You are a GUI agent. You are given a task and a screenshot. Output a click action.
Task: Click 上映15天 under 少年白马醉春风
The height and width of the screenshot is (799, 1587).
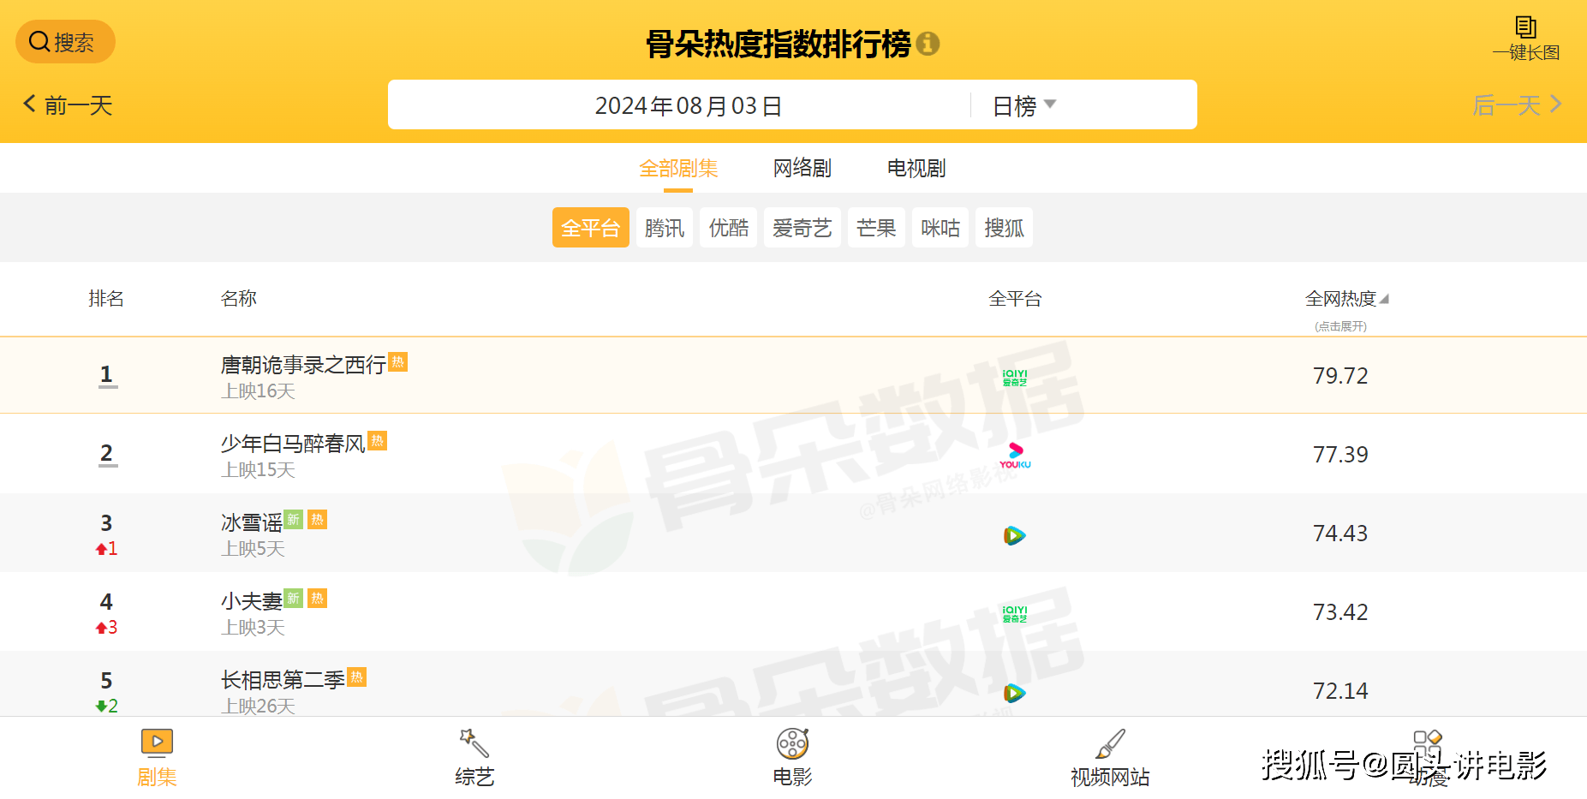(258, 470)
